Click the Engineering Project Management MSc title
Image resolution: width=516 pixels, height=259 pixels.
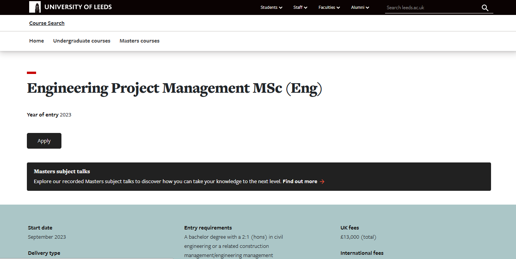tap(174, 88)
